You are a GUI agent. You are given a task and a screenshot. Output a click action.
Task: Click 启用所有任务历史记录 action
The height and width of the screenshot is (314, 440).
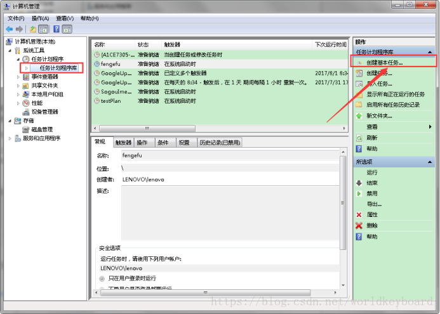393,105
